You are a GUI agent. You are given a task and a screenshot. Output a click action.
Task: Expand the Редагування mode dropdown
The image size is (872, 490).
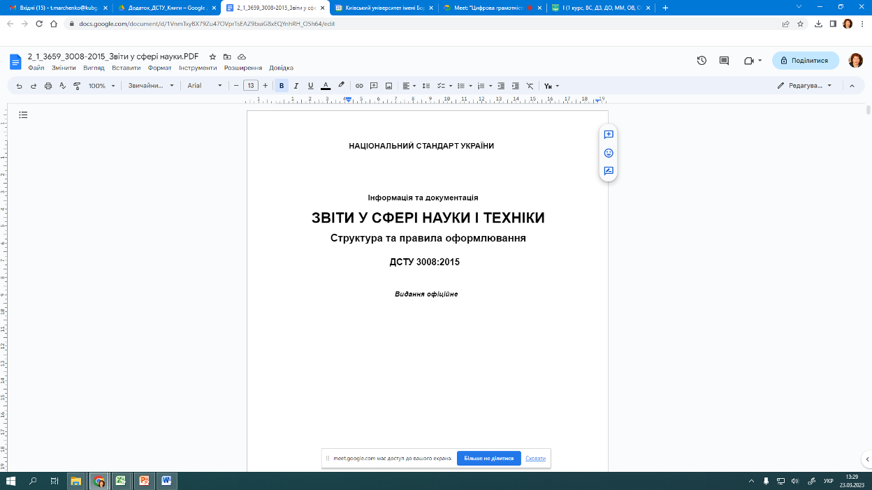click(x=805, y=86)
